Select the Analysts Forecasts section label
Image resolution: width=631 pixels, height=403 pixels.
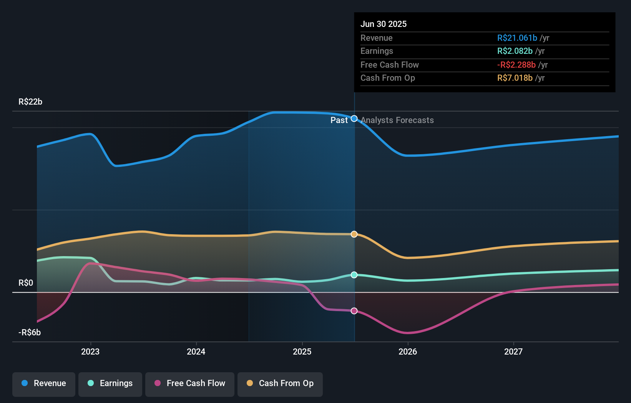397,120
